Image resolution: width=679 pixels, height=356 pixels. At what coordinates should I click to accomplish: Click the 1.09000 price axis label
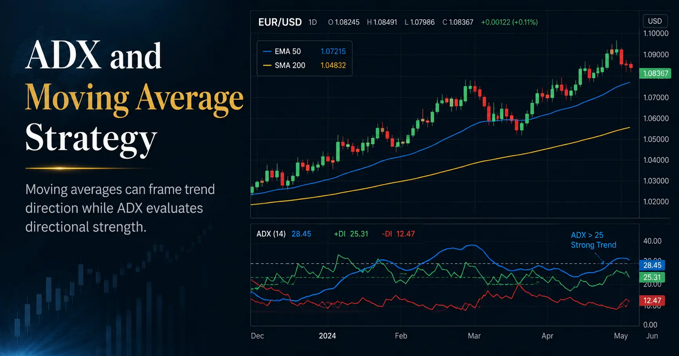(x=656, y=54)
